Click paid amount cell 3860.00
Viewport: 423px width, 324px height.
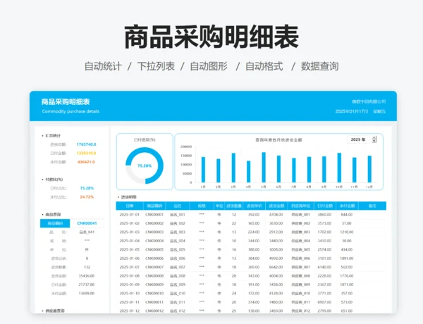[324, 215]
